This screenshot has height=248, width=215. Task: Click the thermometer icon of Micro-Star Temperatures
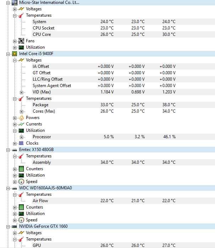coord(21,15)
